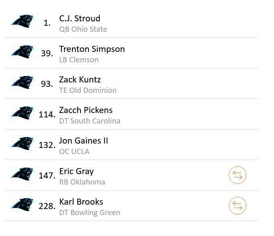
Task: Click the Panthers logo beside Trenton Simpson
Action: click(23, 52)
